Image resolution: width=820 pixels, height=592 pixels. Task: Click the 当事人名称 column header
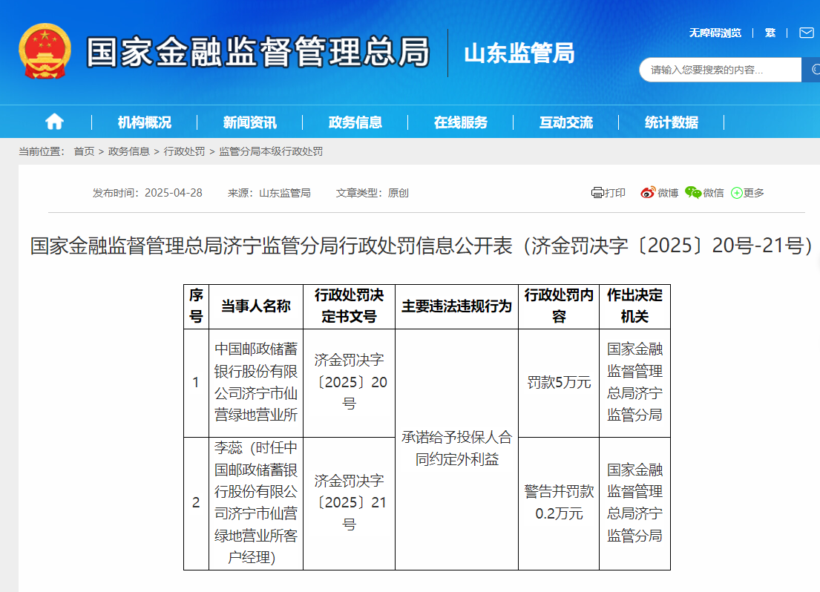(x=256, y=306)
